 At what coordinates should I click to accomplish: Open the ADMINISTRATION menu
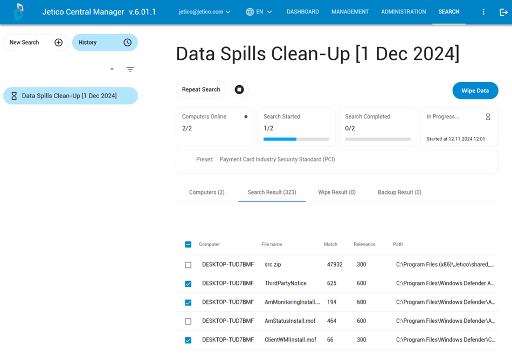tap(404, 12)
